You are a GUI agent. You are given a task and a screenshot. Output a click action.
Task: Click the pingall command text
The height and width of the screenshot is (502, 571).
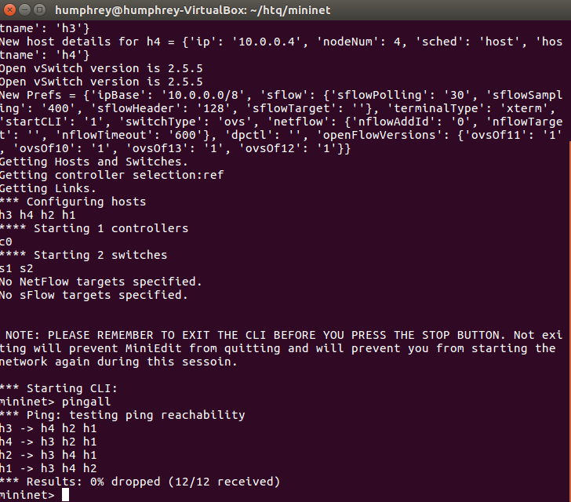point(86,402)
